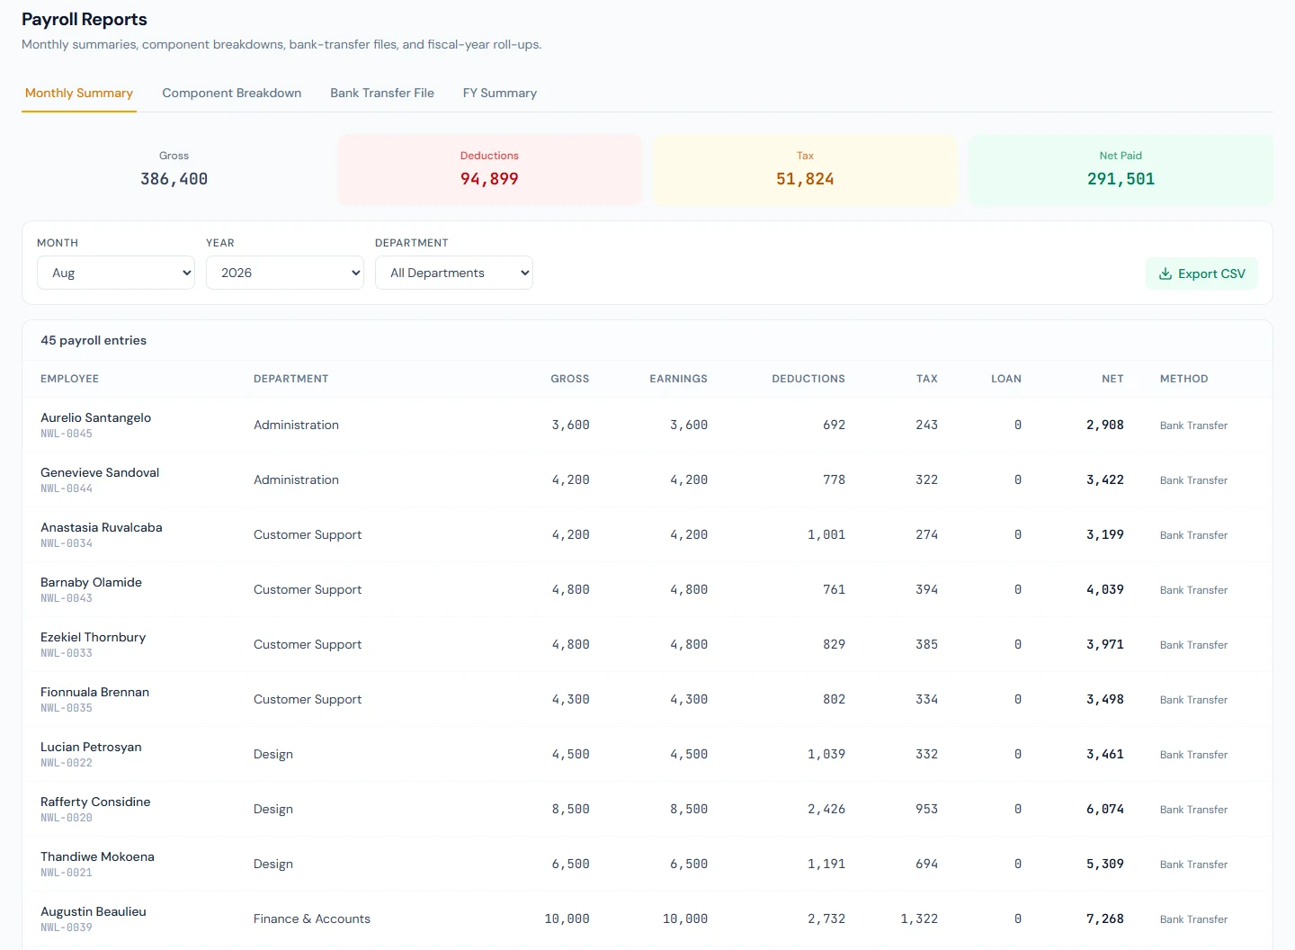This screenshot has width=1295, height=950.
Task: Click the DEPARTMENT column header
Action: [x=291, y=379]
